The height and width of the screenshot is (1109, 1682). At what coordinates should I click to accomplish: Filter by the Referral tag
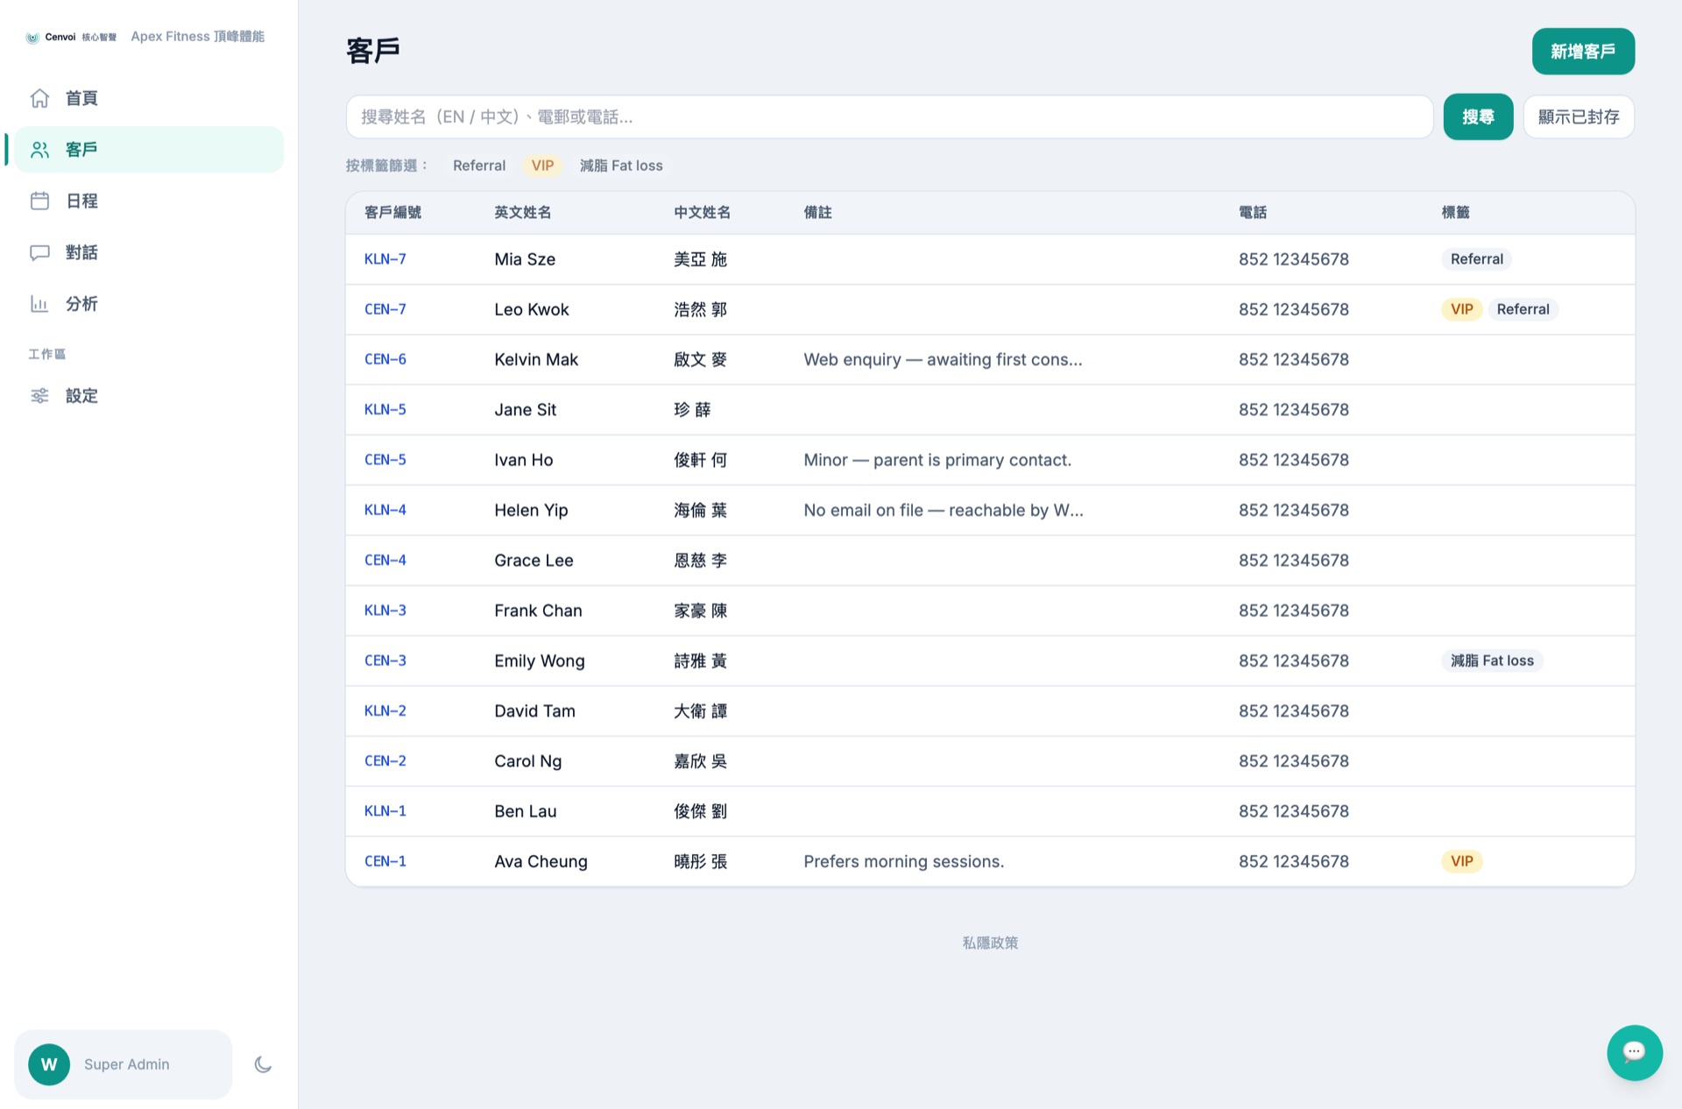pyautogui.click(x=479, y=166)
